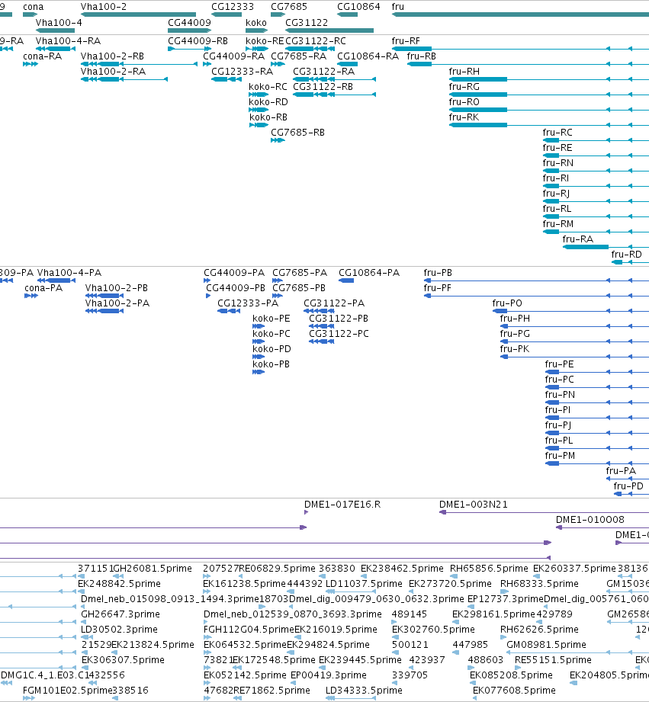Click protein Vha100-2-PB label
This screenshot has height=702, width=649.
point(117,287)
